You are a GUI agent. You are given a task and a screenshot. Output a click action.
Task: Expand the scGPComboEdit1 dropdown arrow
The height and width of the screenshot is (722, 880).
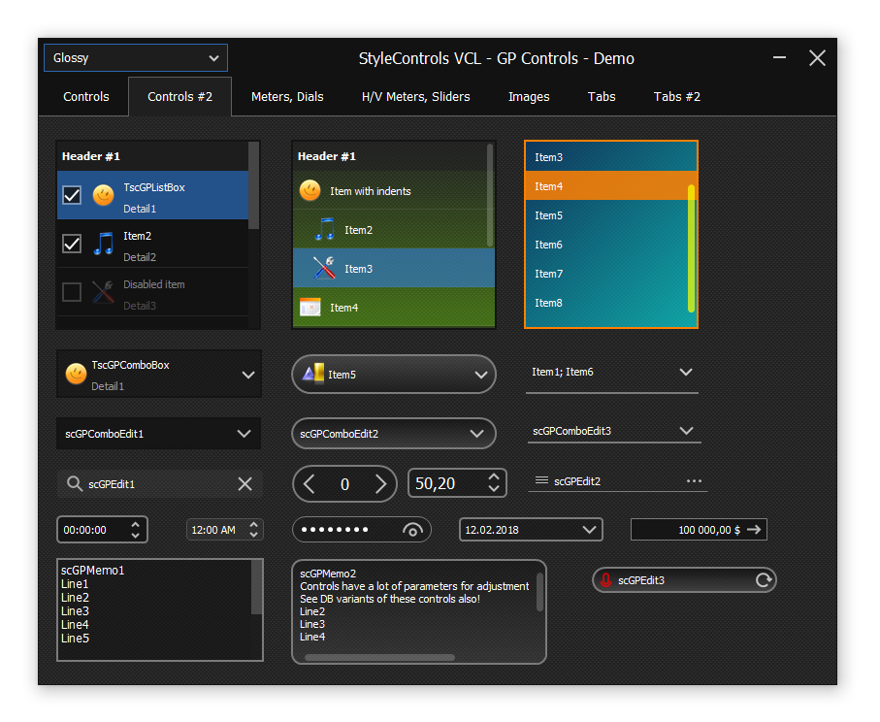(x=244, y=434)
